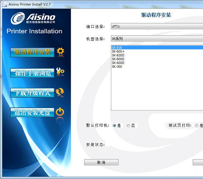
Task: Select 是 for default printer
Action: click(114, 126)
